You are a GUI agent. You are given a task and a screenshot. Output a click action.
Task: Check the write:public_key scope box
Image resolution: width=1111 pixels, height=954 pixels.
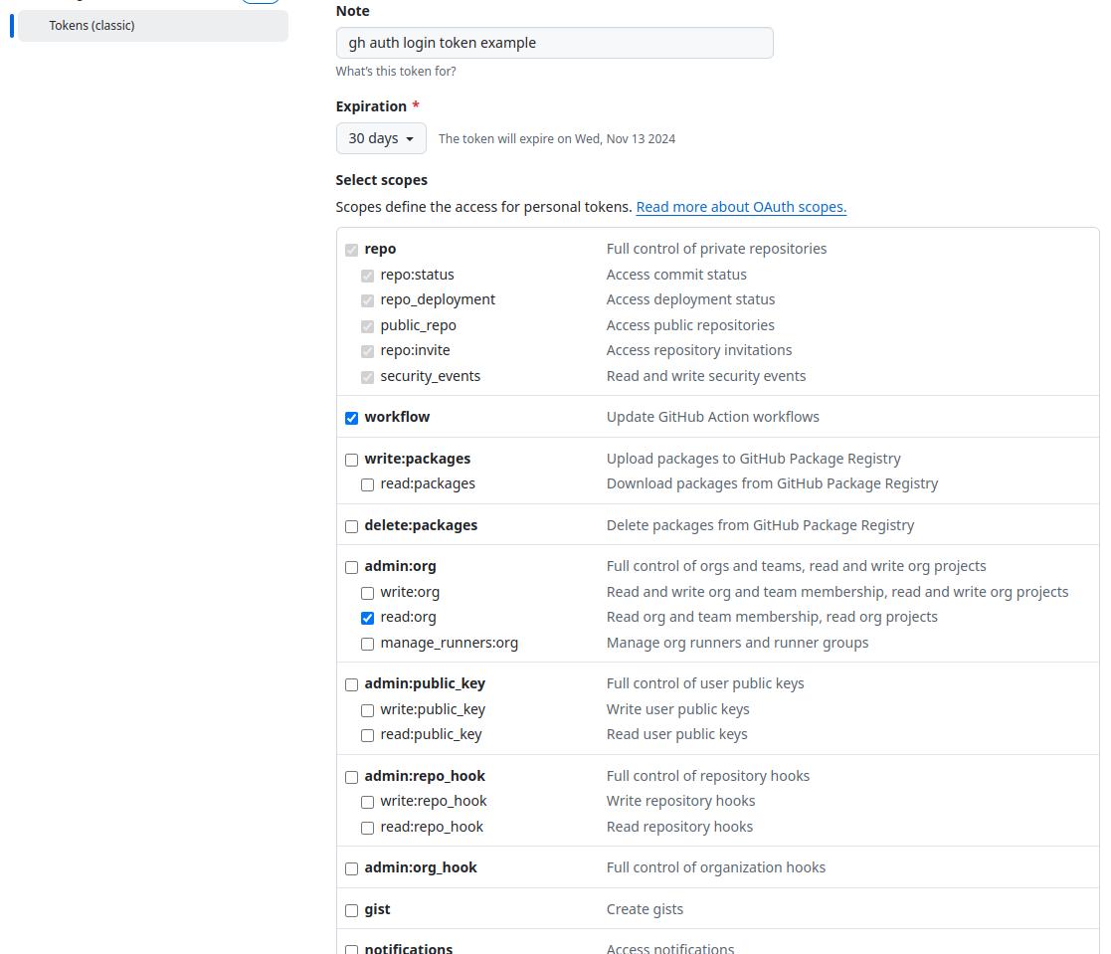pyautogui.click(x=368, y=710)
